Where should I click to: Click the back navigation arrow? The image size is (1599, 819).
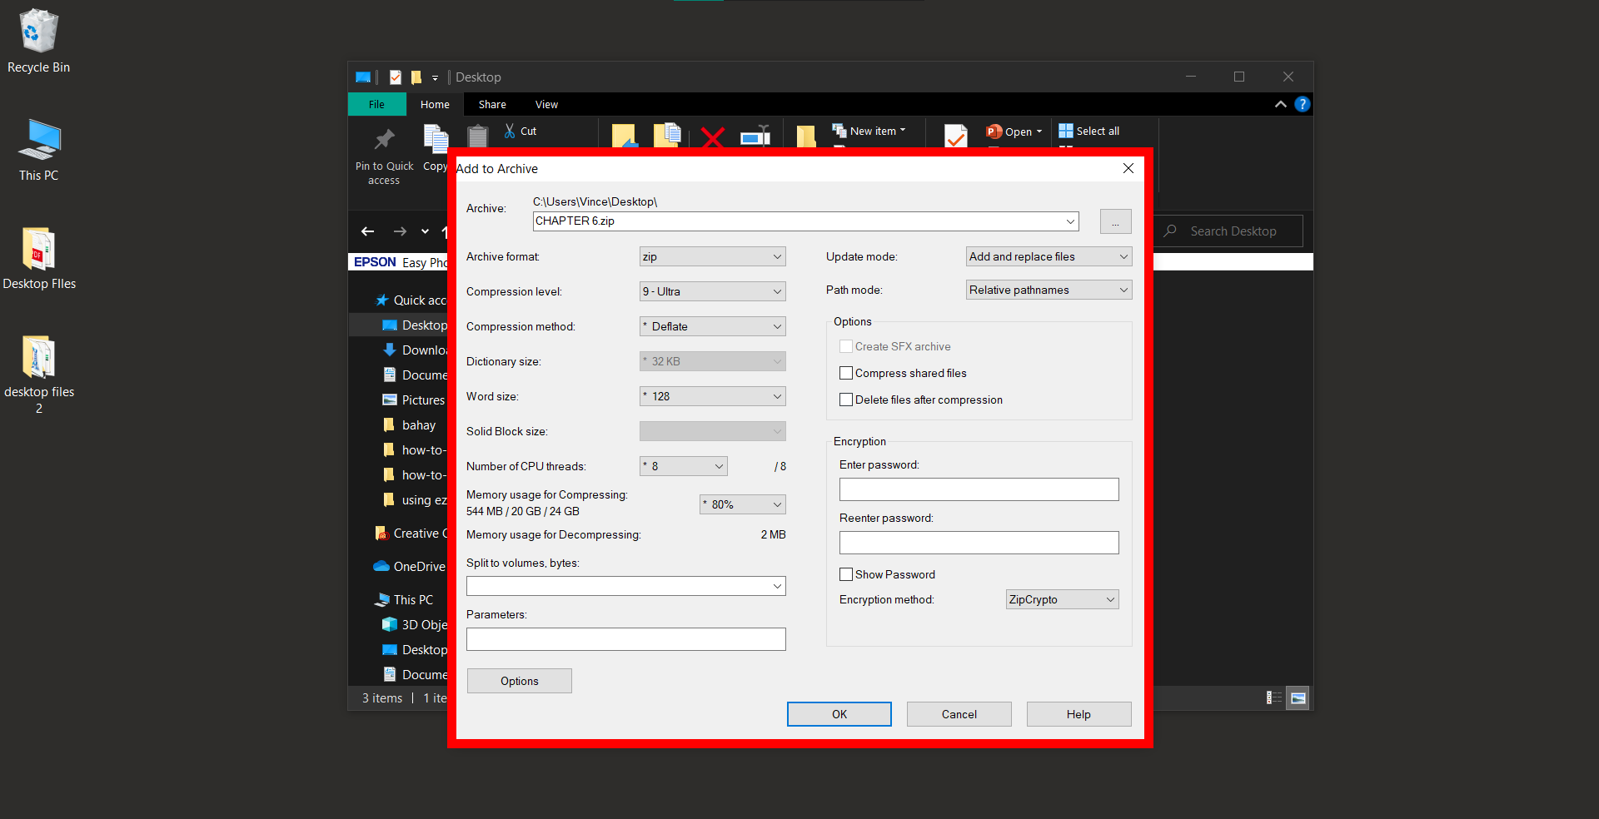[x=367, y=231]
